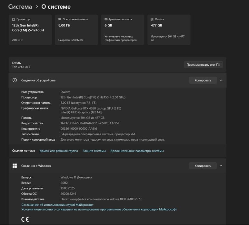Click Переименовать этот ПК button
This screenshot has height=225, width=249.
pos(203,65)
